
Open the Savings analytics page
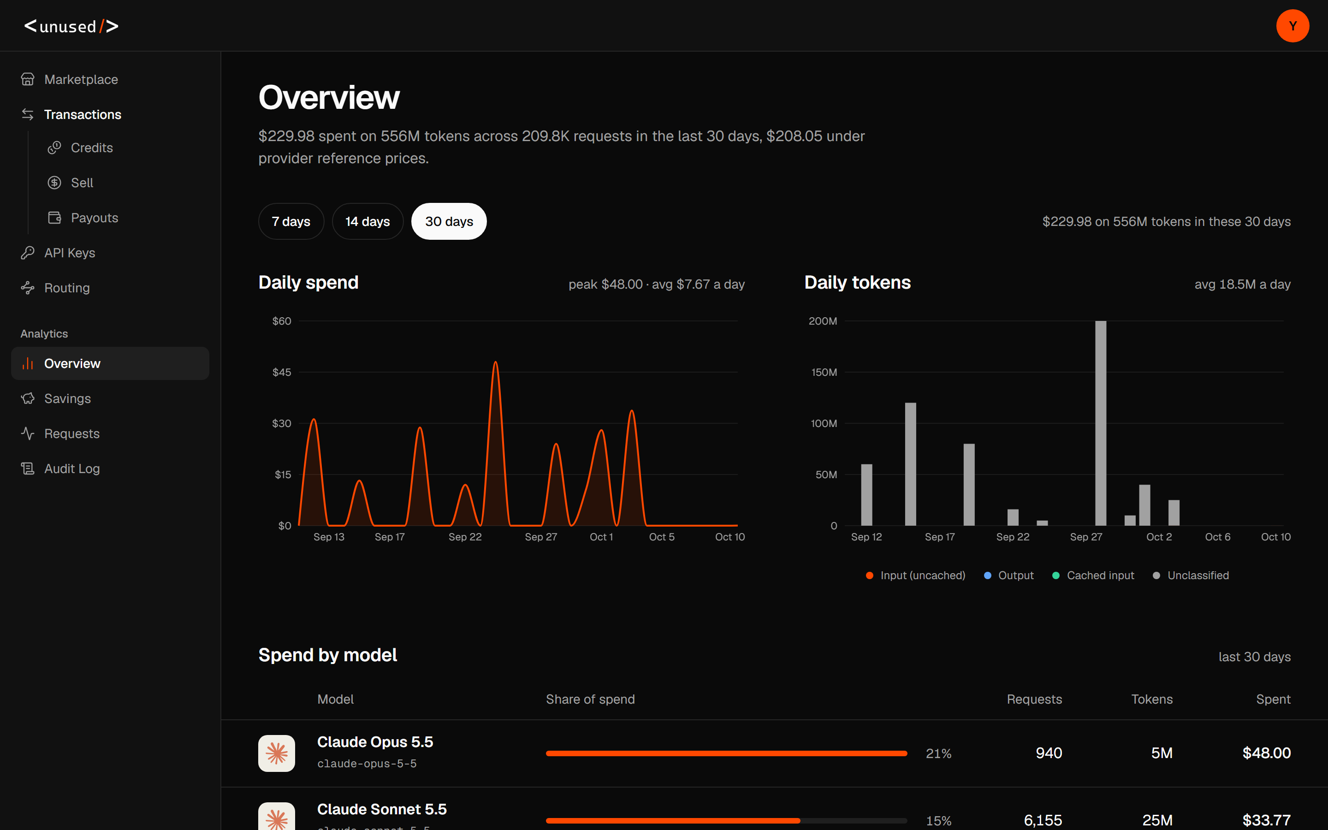110,398
